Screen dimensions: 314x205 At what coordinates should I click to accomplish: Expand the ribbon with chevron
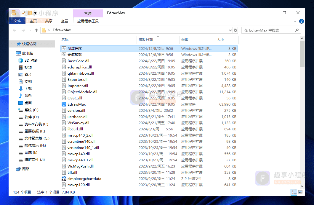(x=295, y=21)
